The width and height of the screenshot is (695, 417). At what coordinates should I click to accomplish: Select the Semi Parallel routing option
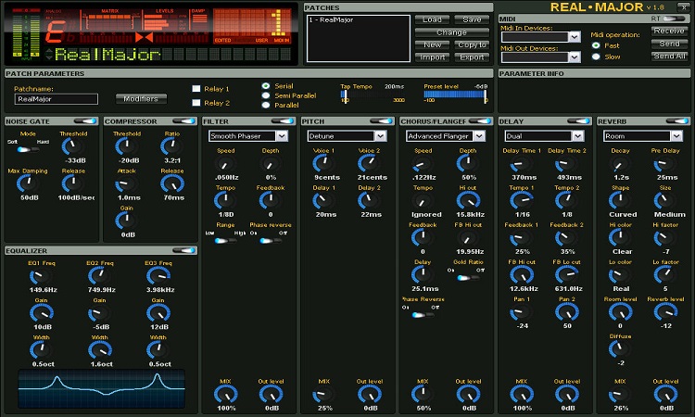tap(267, 95)
